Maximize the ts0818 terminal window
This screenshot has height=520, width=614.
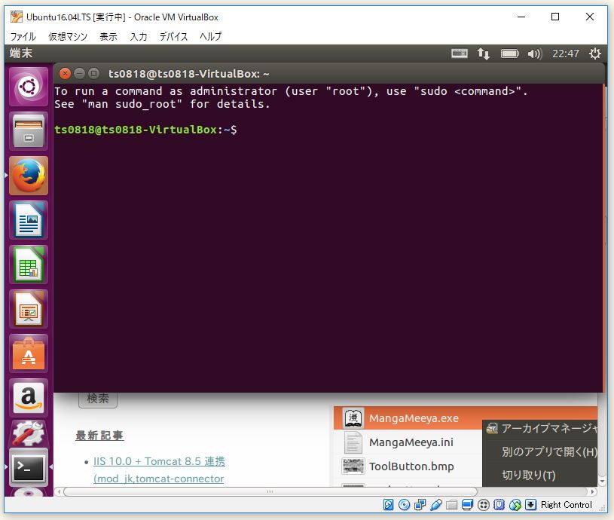93,73
